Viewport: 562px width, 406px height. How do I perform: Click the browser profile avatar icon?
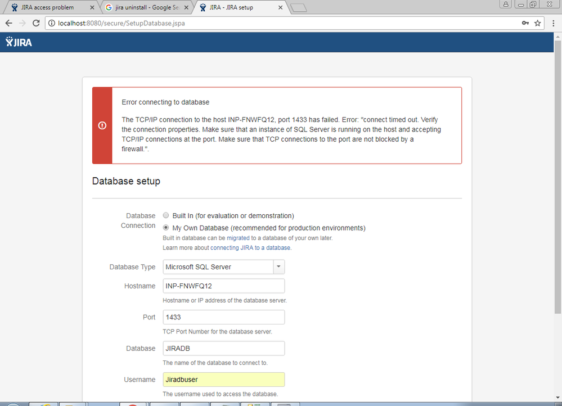tap(505, 4)
